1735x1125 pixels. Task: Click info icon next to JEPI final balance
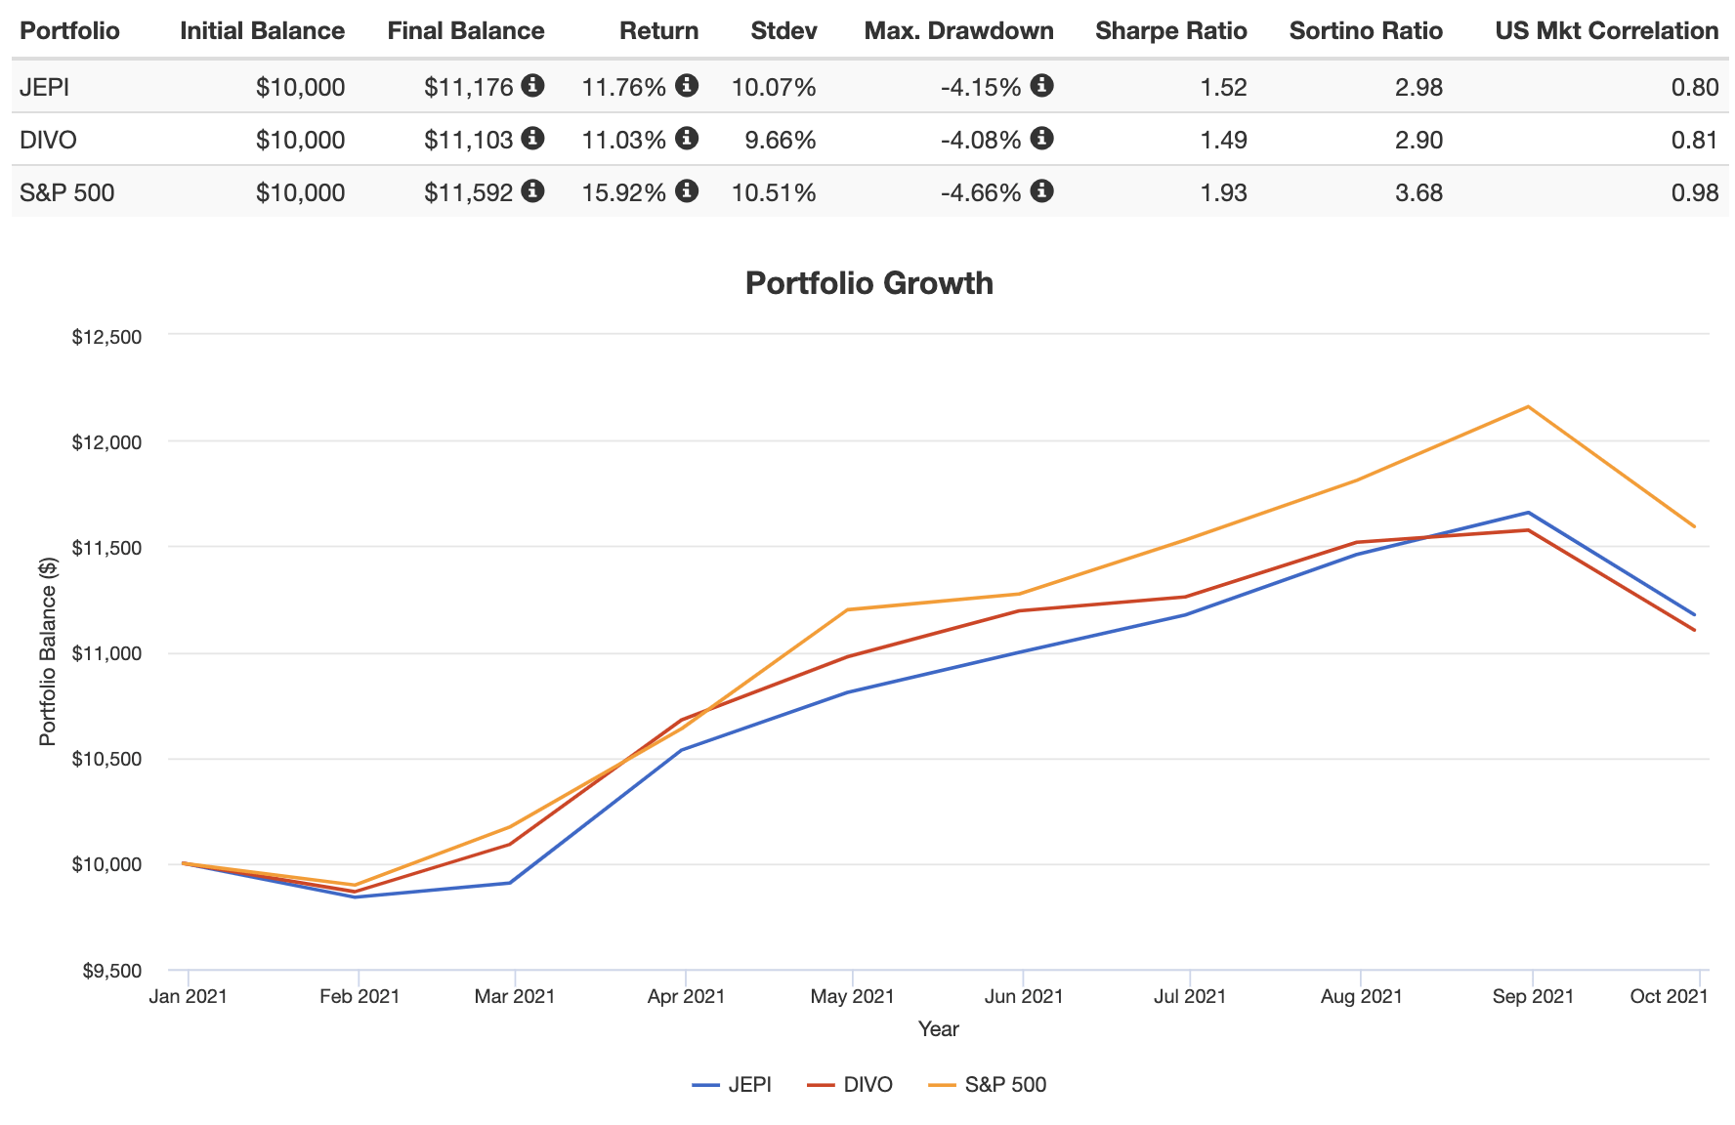[x=532, y=86]
